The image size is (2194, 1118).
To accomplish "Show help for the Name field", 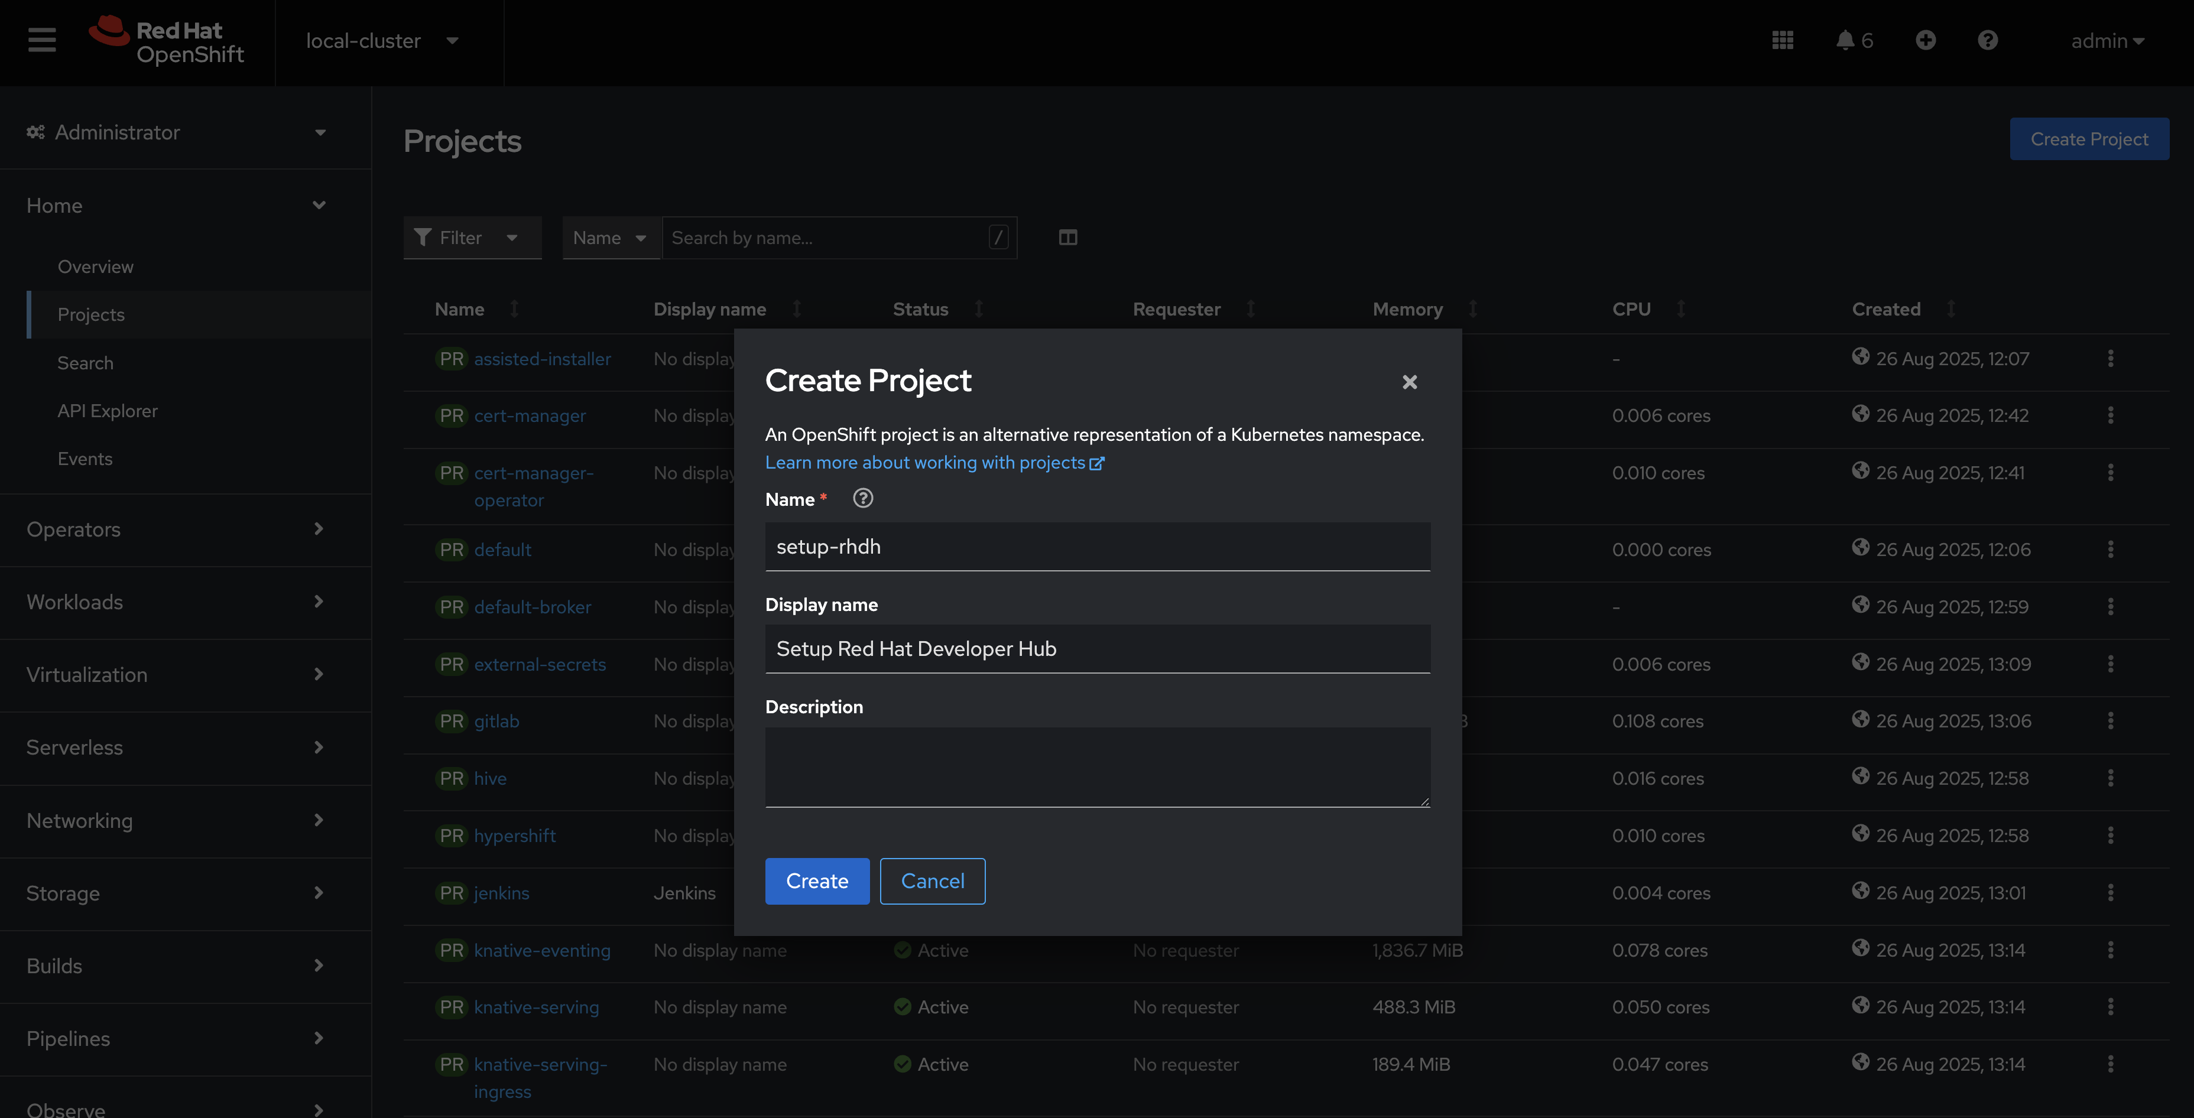I will 863,499.
